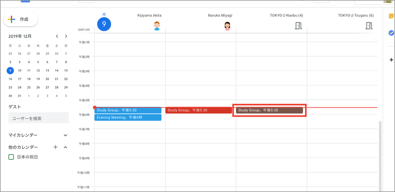This screenshot has width=395, height=192.
Task: Select the large date 9 day header
Action: 104,25
